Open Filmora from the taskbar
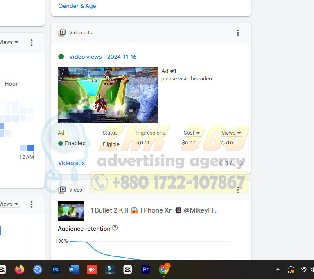314x279 pixels. [x=110, y=270]
